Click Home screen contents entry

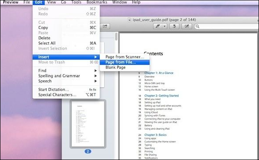[x=151, y=86]
